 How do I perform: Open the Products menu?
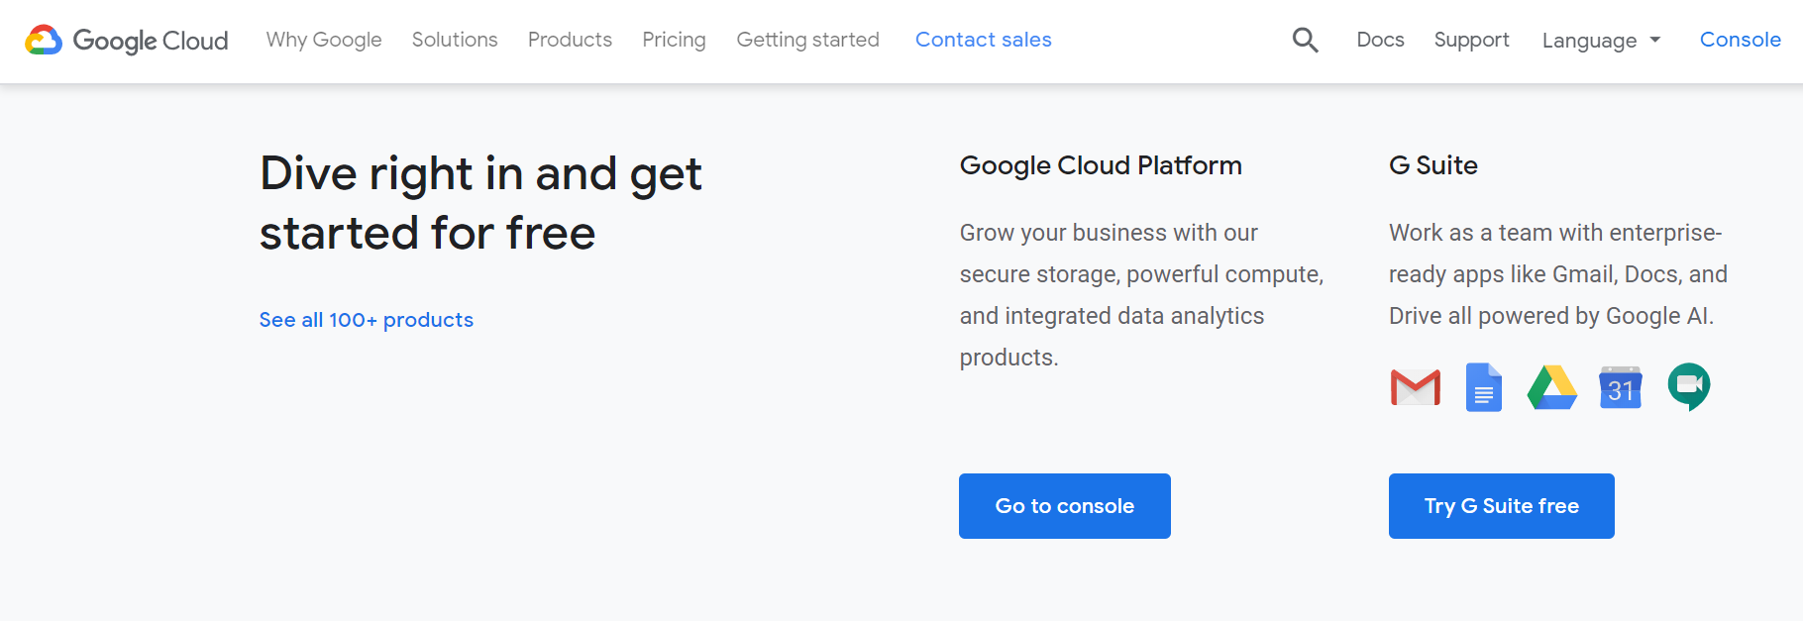coord(570,40)
